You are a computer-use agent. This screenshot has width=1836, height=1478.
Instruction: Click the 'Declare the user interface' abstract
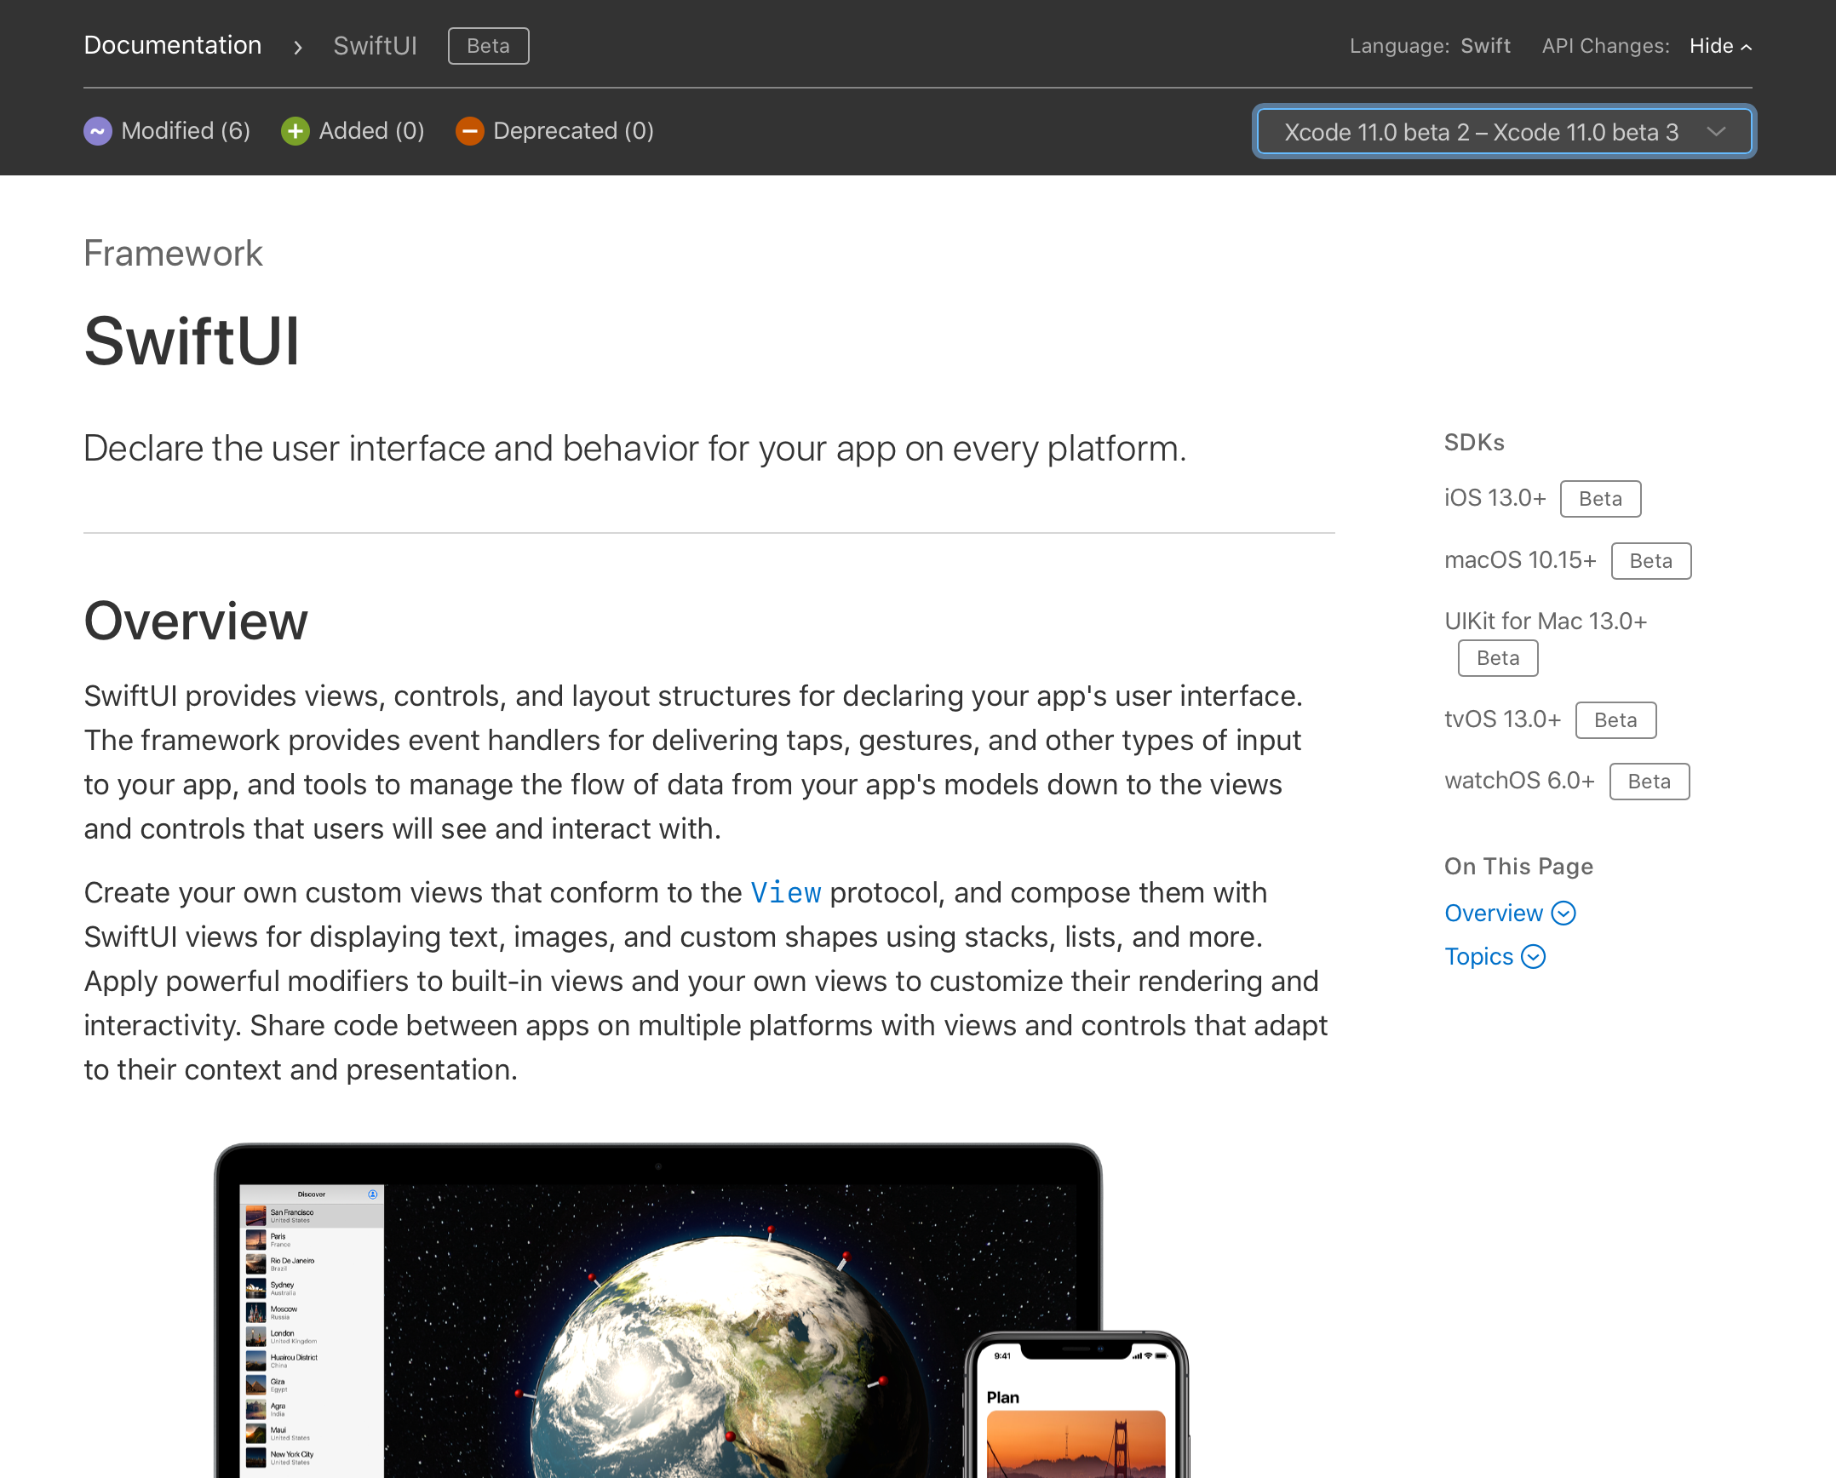point(634,449)
